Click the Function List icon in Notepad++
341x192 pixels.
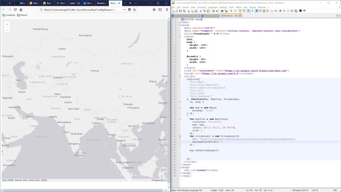[268, 11]
